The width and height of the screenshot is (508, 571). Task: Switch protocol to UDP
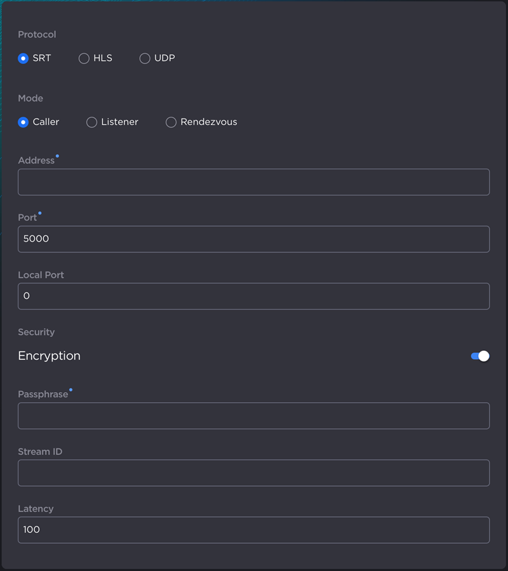pos(145,58)
